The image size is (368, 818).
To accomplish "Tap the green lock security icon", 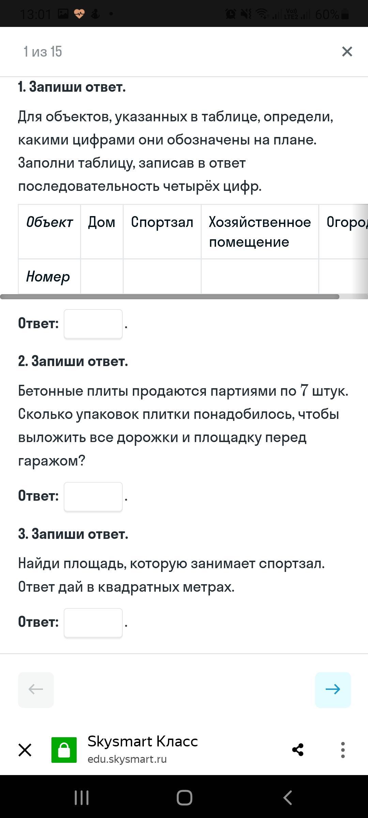I will [x=64, y=750].
